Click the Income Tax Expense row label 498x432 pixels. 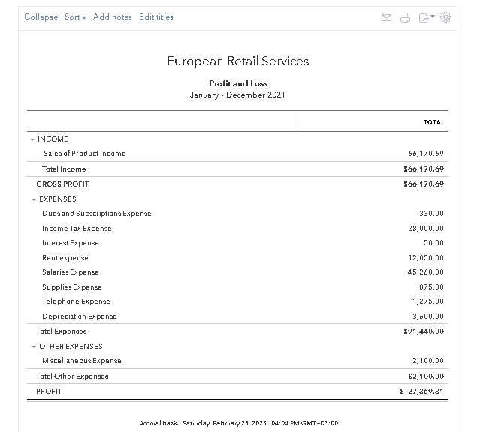pos(77,229)
